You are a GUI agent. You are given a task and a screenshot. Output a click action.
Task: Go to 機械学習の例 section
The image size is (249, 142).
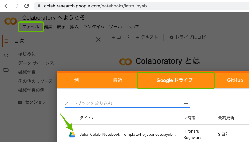pyautogui.click(x=31, y=90)
